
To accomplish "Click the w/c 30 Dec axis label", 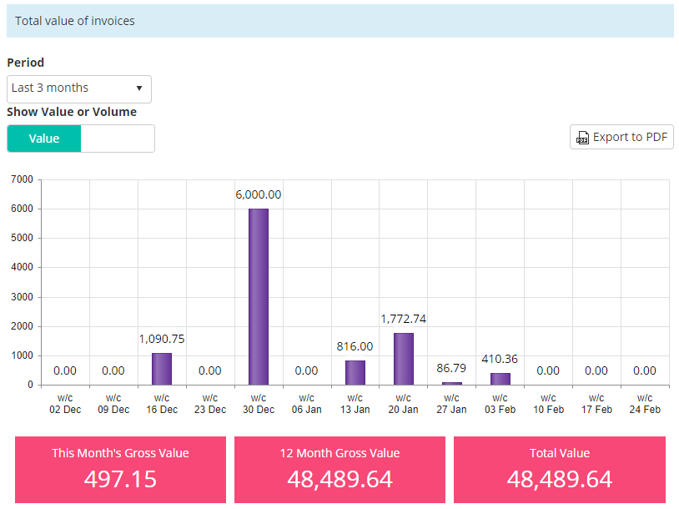I will coord(259,404).
